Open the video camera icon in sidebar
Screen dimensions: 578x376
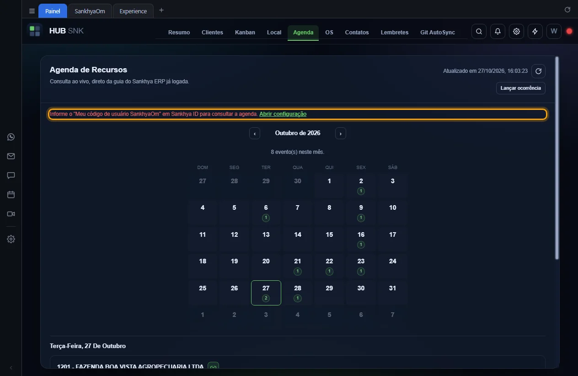(11, 214)
